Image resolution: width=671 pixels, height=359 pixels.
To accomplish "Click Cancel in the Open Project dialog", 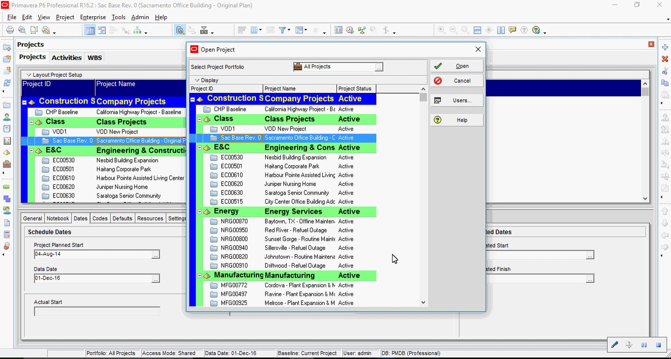I will (457, 81).
